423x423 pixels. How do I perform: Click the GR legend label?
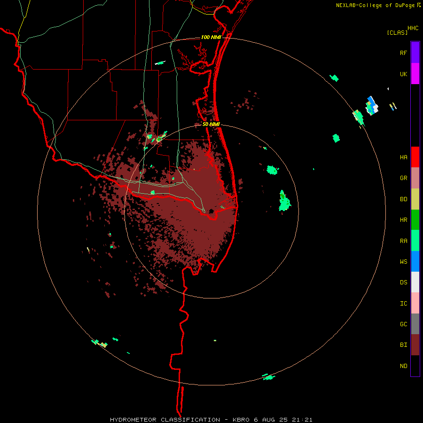coord(403,178)
